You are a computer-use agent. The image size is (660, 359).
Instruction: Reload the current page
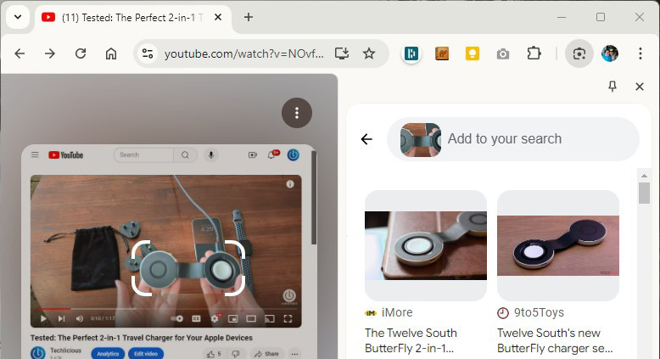[81, 53]
